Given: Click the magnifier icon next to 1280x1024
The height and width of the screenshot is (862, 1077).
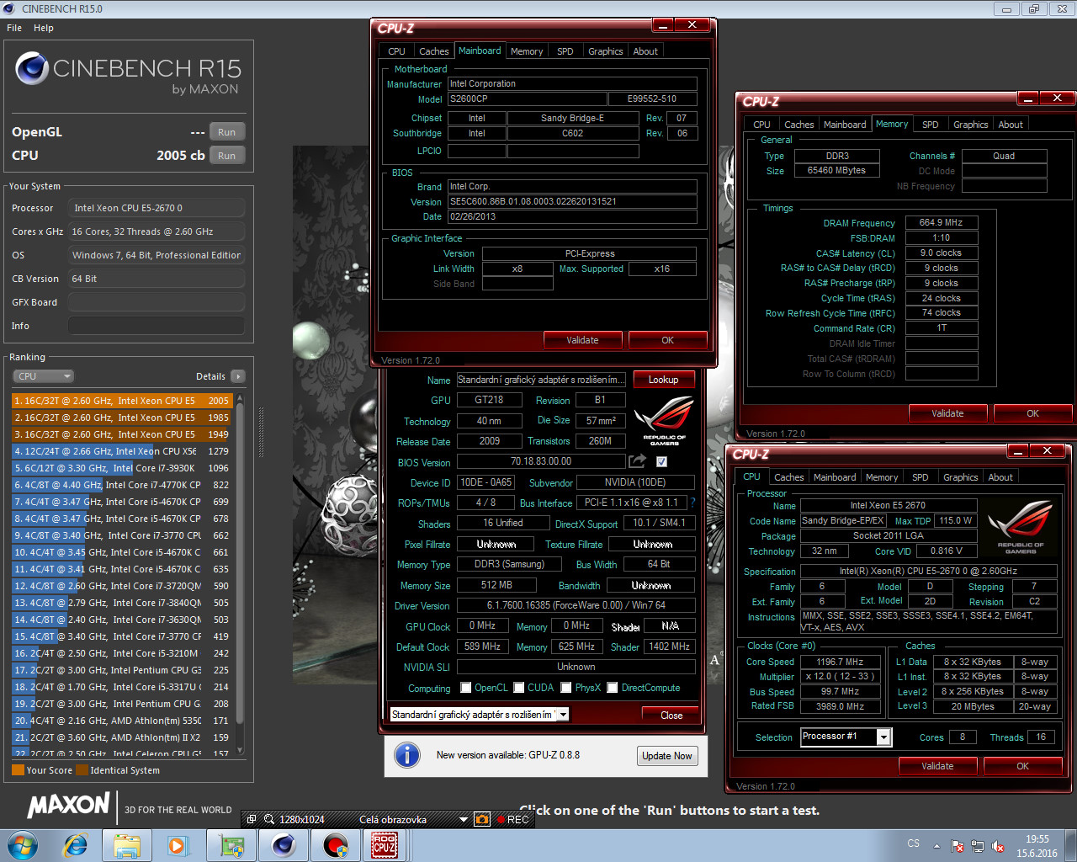Looking at the screenshot, I should [269, 819].
